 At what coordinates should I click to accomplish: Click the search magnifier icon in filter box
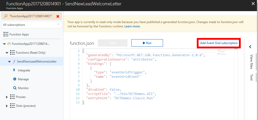coord(6,16)
